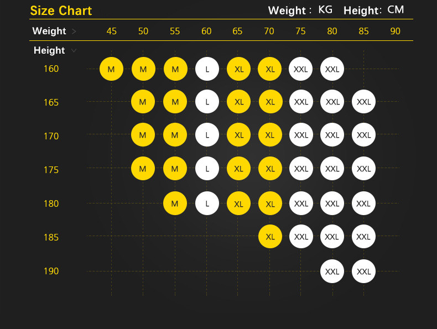Click the KG weight unit label
Image resolution: width=437 pixels, height=329 pixels.
click(x=325, y=10)
